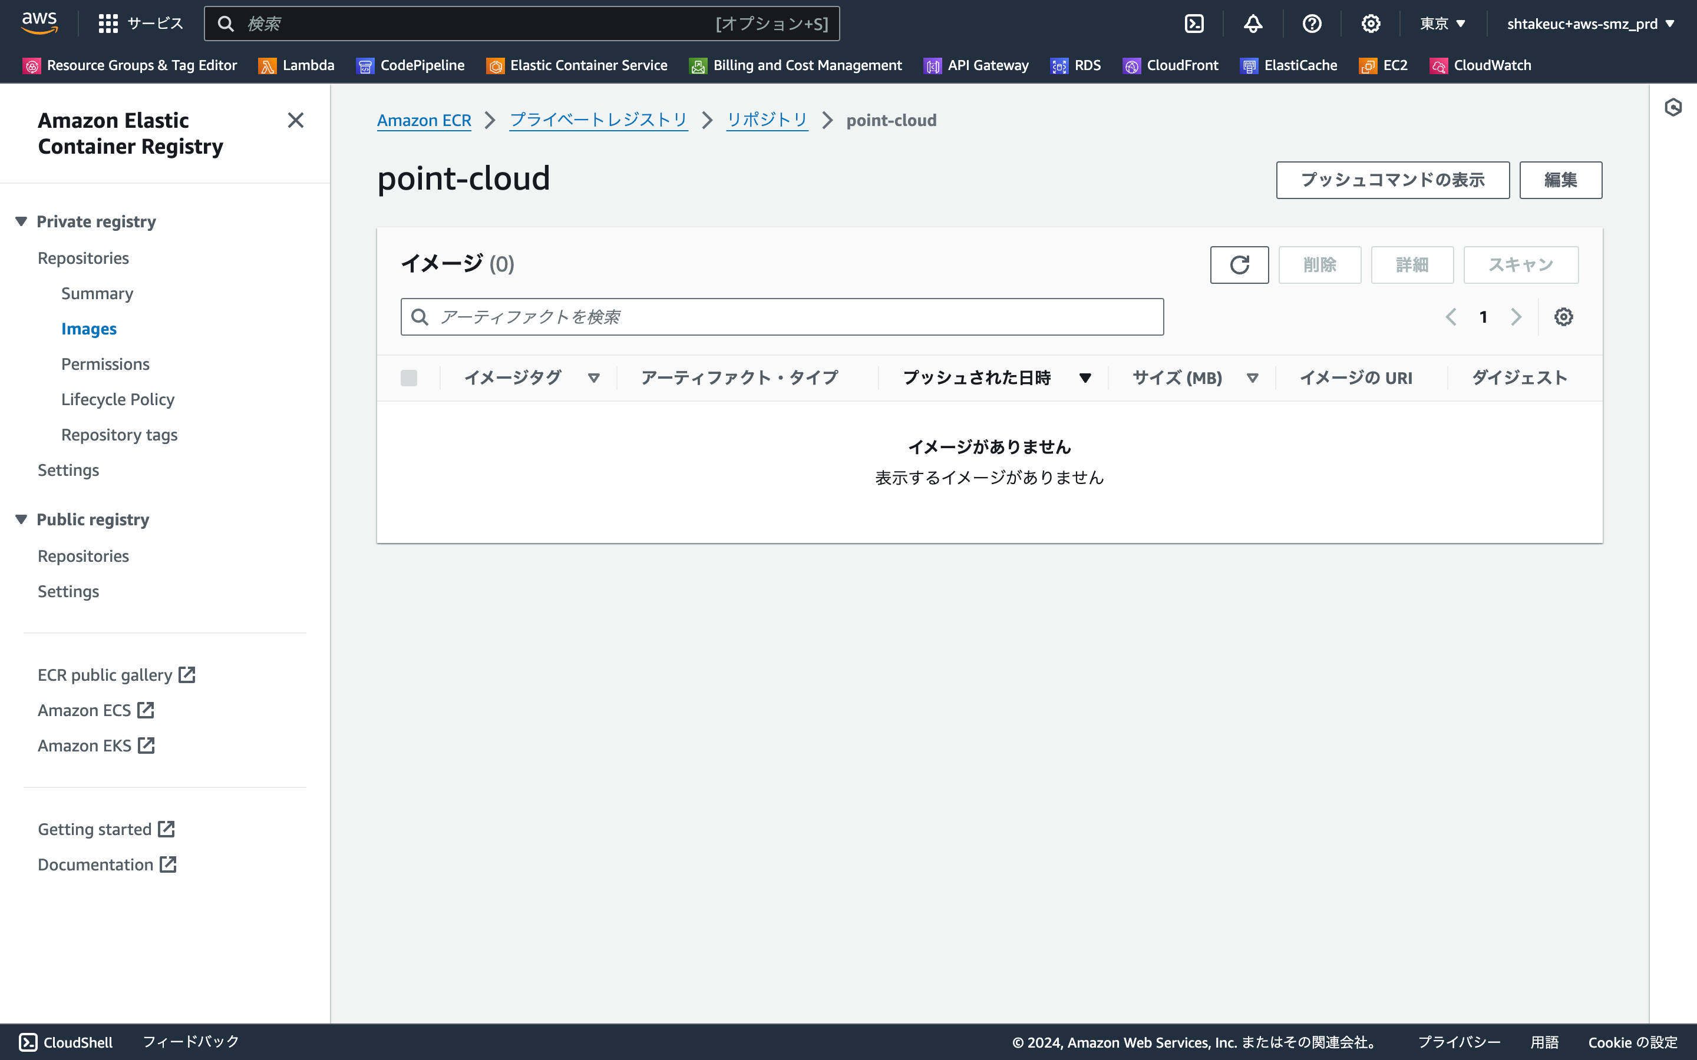Focus the AWS top search field
Viewport: 1697px width, 1060px height.
521,24
